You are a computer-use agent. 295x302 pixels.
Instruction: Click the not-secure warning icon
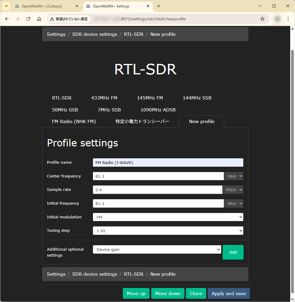coord(52,19)
